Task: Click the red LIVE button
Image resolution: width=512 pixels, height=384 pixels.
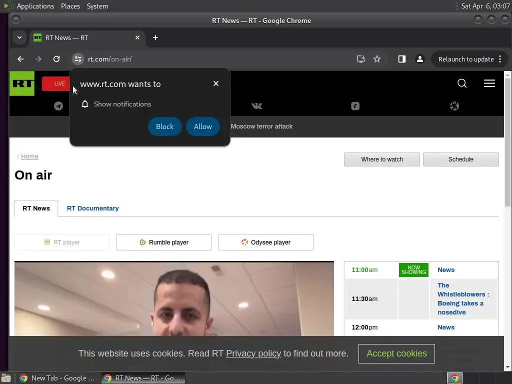Action: click(56, 83)
